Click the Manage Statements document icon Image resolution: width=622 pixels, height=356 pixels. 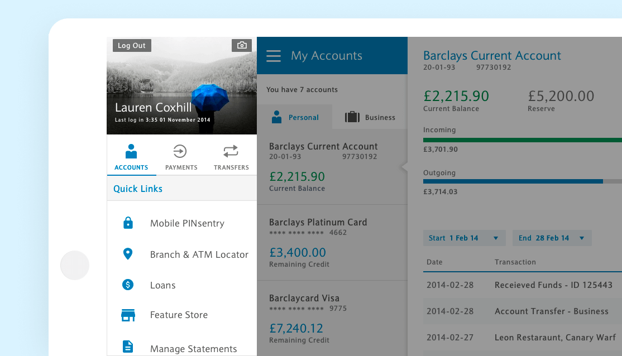[x=128, y=347]
